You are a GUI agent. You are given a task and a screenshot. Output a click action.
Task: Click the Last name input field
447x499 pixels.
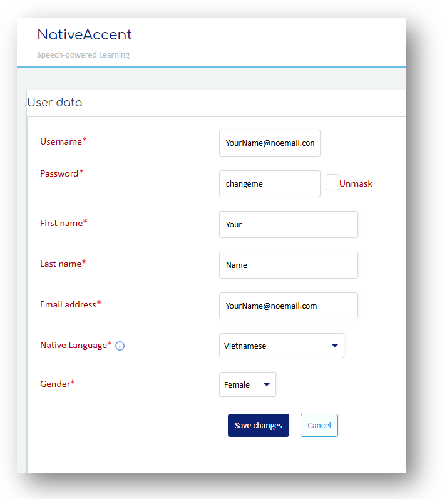pyautogui.click(x=288, y=265)
